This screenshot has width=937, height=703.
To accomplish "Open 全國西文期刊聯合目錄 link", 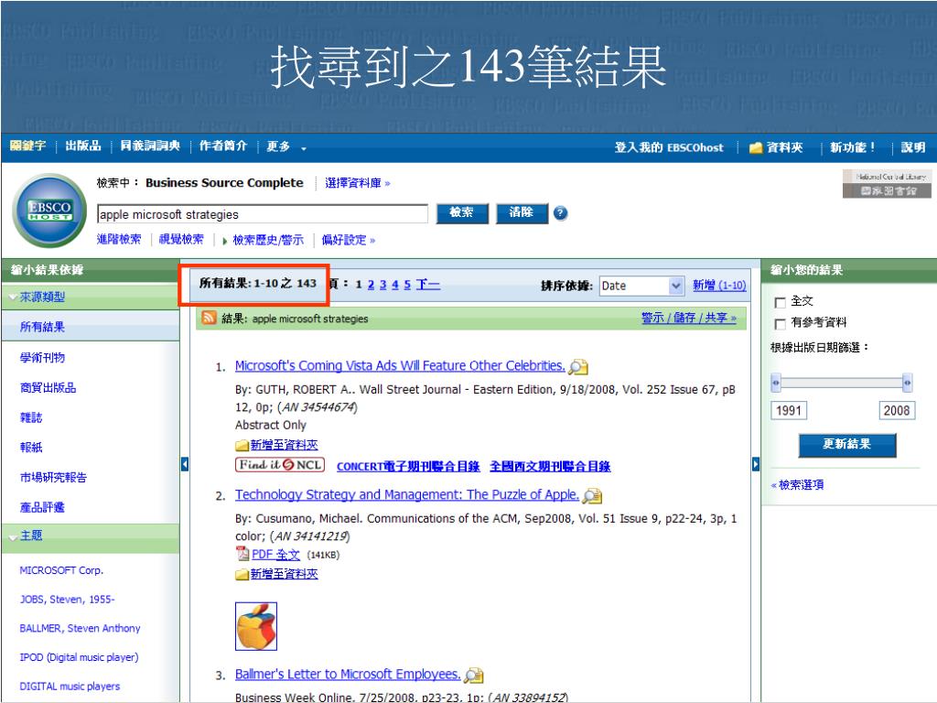I will pos(550,466).
